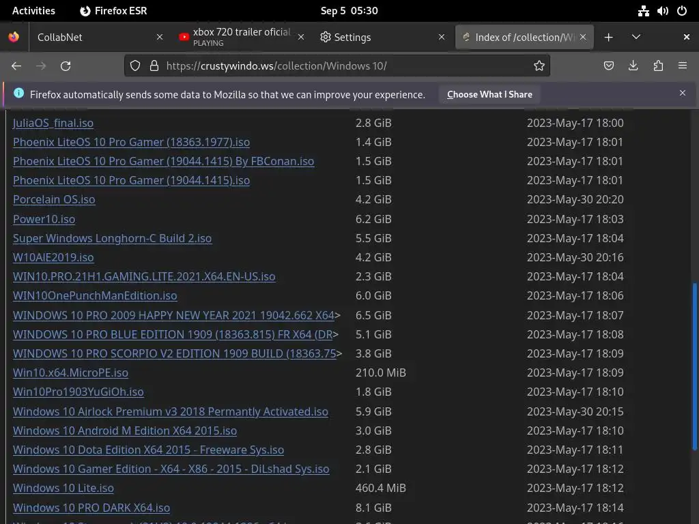Open Windows 10 Gamer Edition DiLshad Sys.iso
The height and width of the screenshot is (524, 699).
[x=171, y=469]
